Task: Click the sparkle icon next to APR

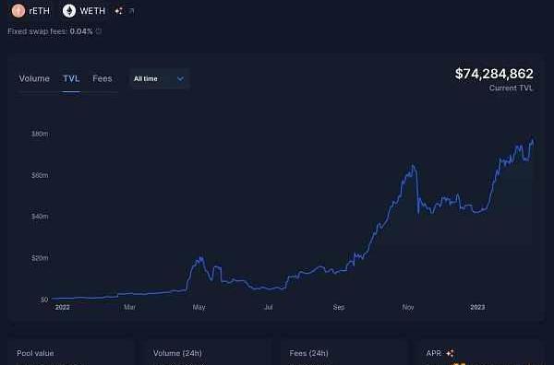Action: tap(451, 353)
